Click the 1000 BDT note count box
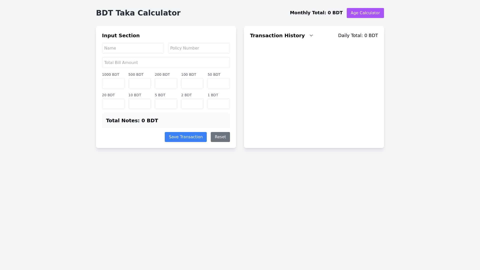Viewport: 480px width, 270px height. (113, 83)
